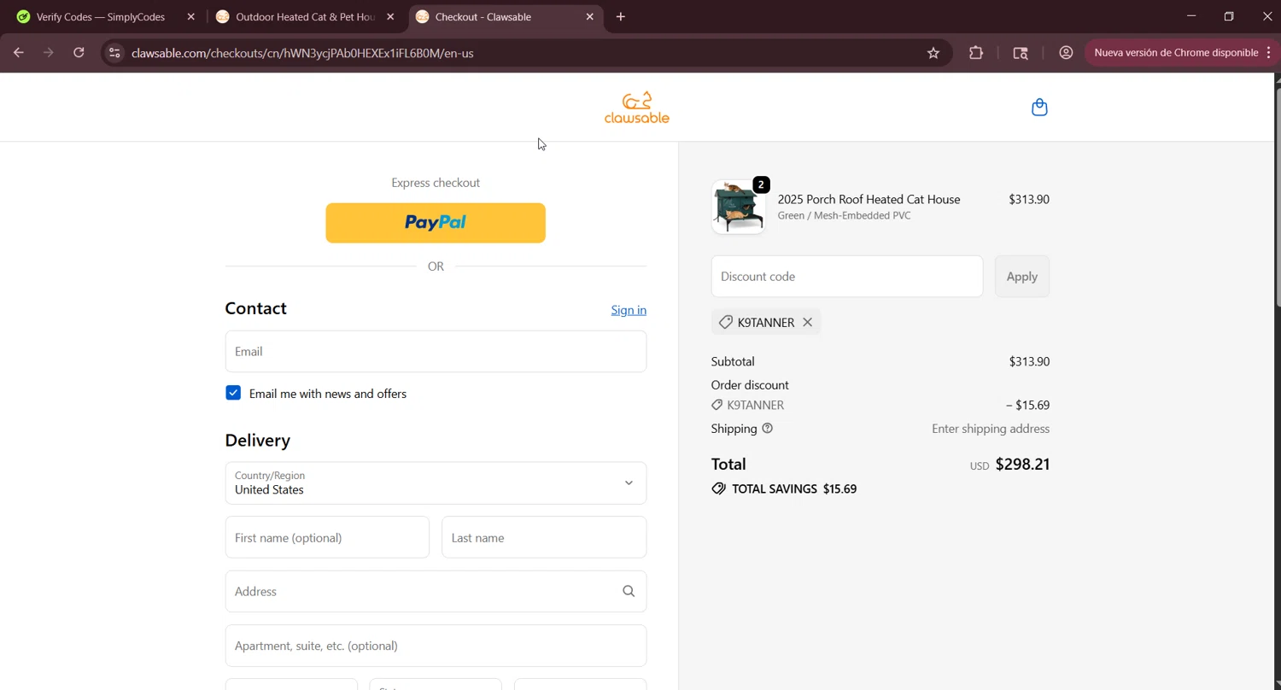The image size is (1281, 690).
Task: Open a new browser tab
Action: click(621, 17)
